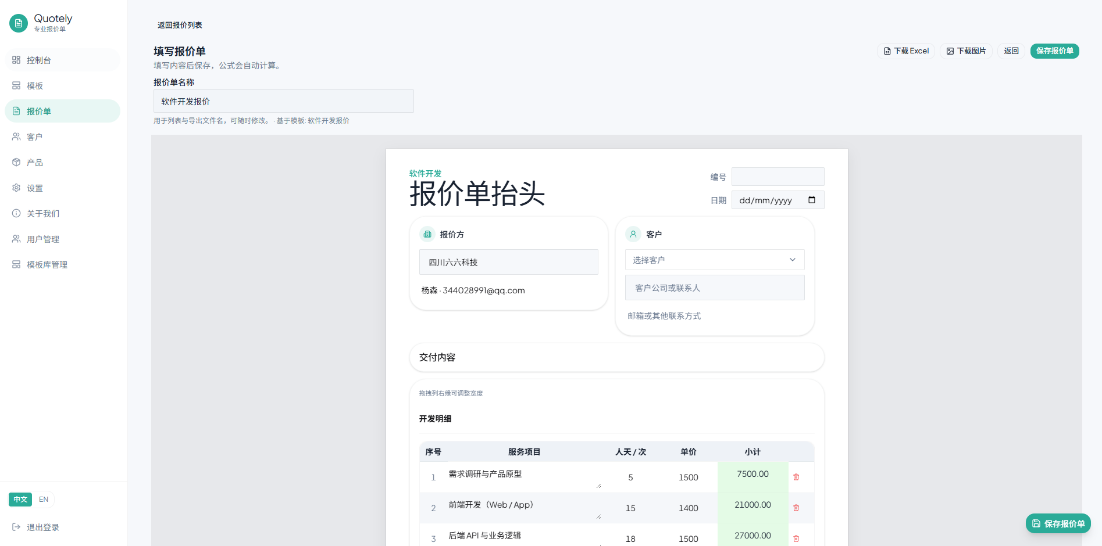Open 用户管理 user management
The width and height of the screenshot is (1102, 546).
click(62, 239)
